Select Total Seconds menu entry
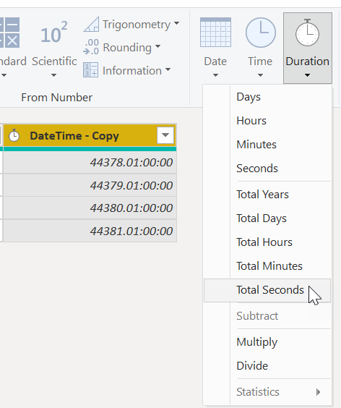 coord(267,290)
